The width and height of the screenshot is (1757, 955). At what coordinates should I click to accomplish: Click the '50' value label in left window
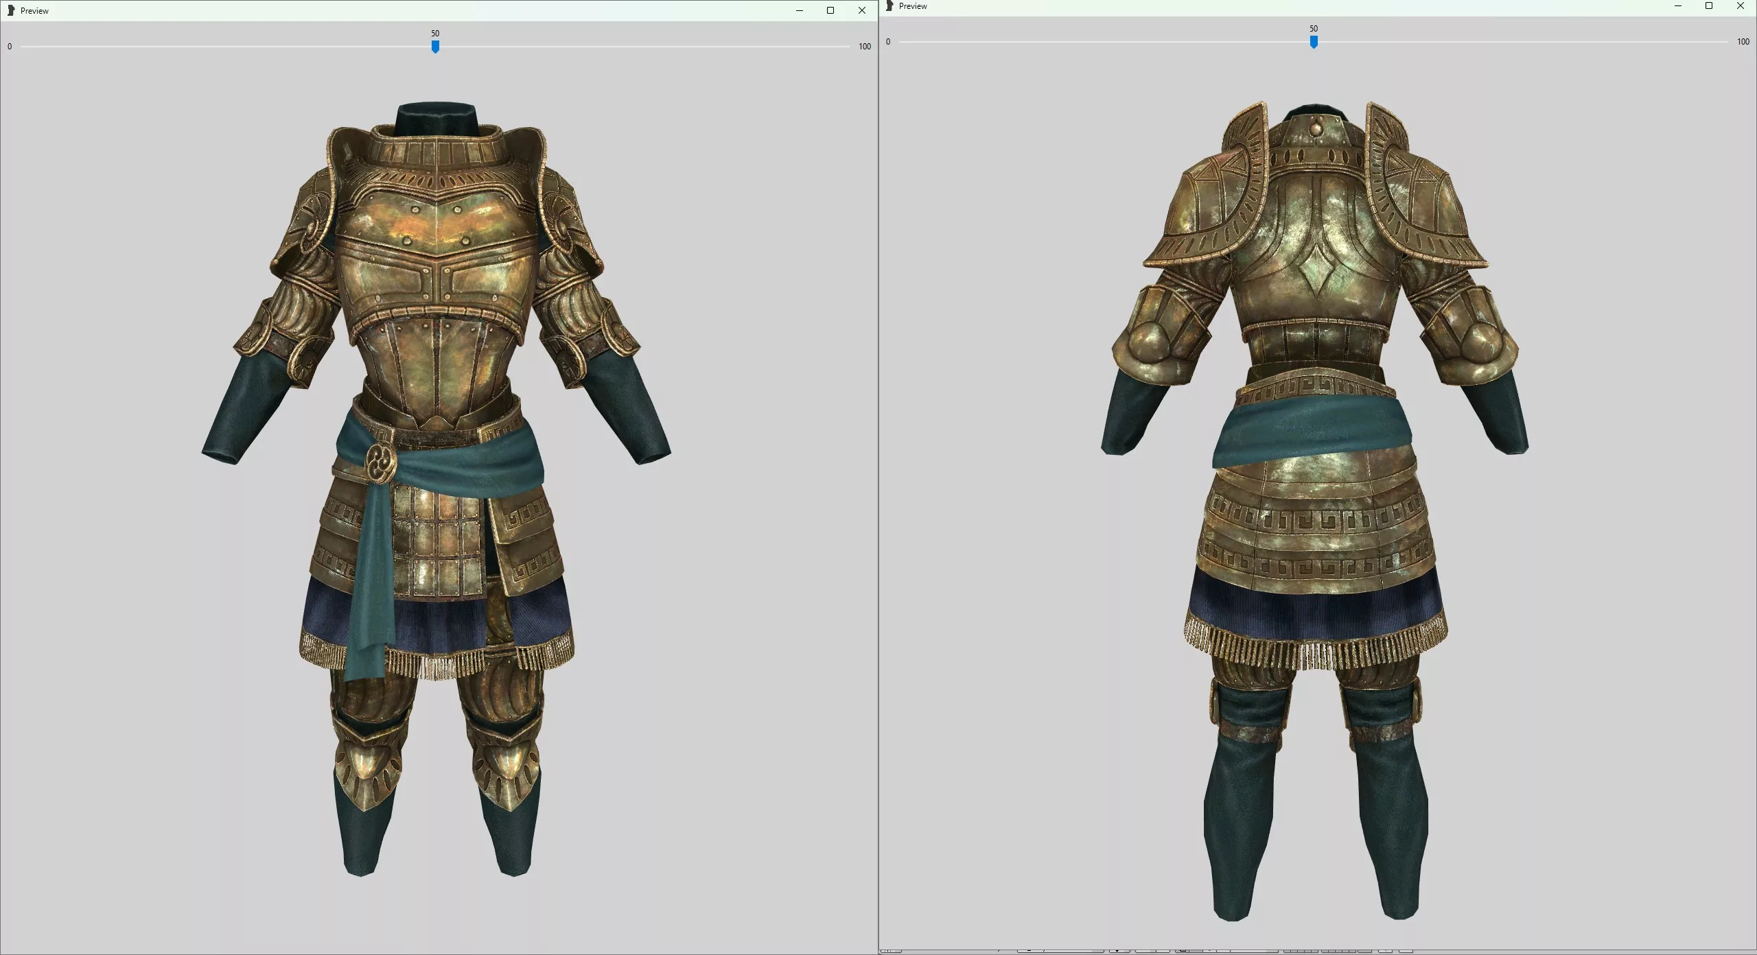pos(435,33)
